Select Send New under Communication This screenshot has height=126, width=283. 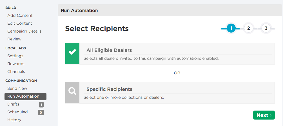[x=17, y=88]
